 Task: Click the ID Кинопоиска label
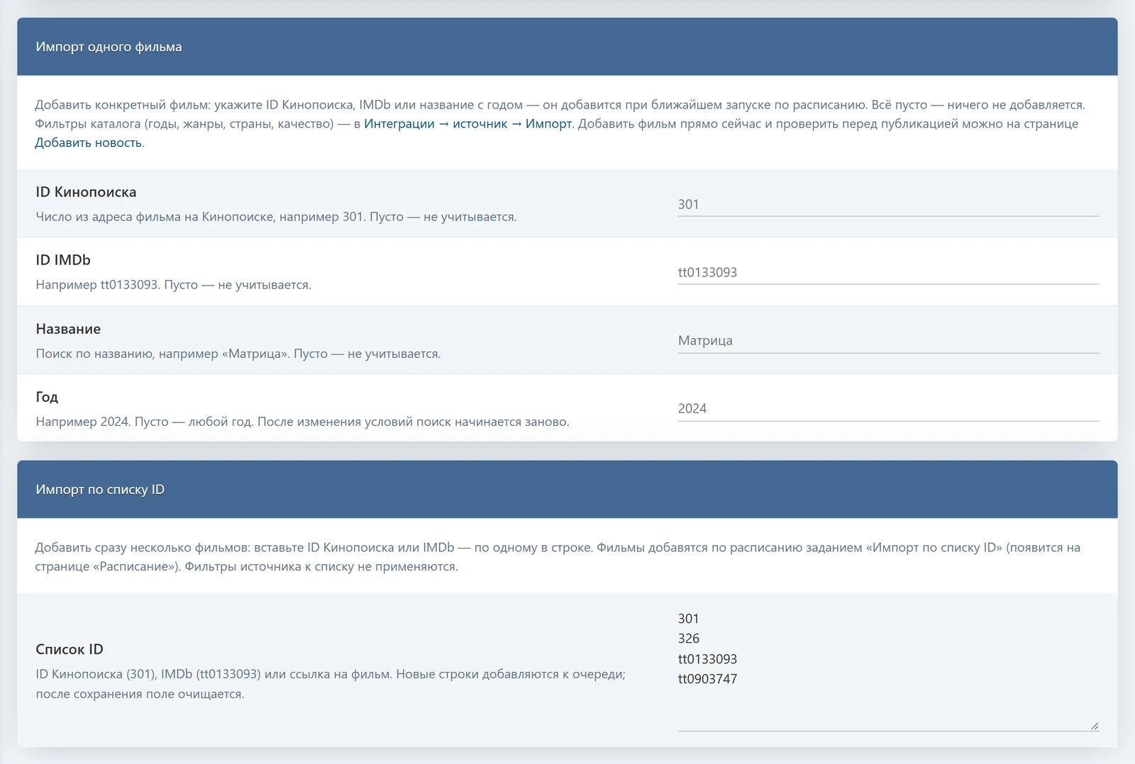click(x=86, y=192)
